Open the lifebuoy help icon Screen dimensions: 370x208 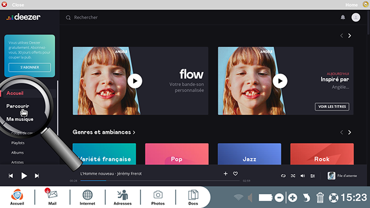coord(334,198)
